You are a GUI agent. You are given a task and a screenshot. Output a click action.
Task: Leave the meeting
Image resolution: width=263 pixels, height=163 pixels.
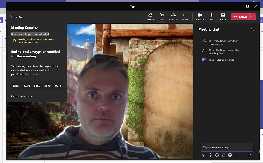240,17
